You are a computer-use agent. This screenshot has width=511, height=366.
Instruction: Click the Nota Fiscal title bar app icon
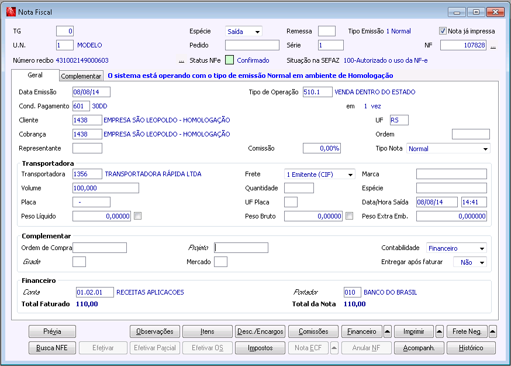(10, 12)
